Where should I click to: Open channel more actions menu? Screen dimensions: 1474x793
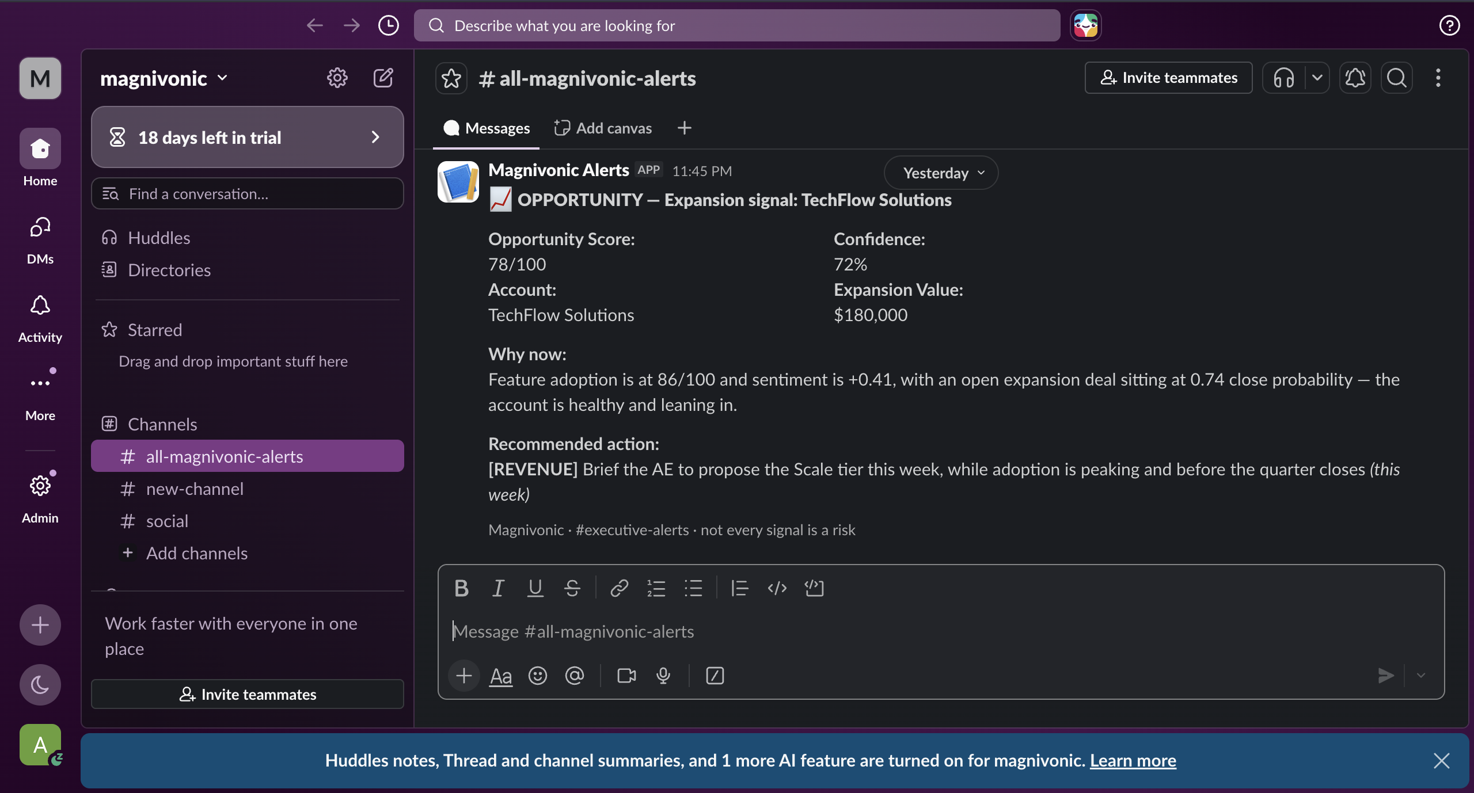pyautogui.click(x=1438, y=78)
